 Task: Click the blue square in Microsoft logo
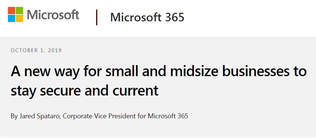tap(12, 18)
